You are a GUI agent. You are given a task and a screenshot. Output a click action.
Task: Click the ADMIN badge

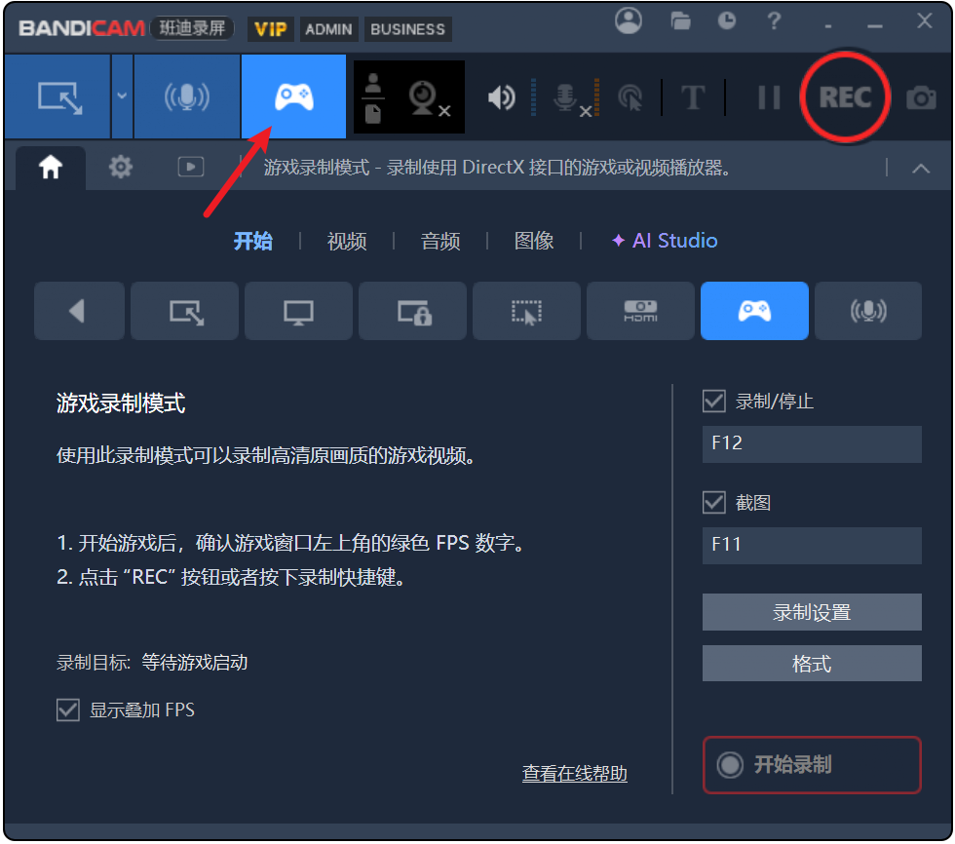(328, 29)
